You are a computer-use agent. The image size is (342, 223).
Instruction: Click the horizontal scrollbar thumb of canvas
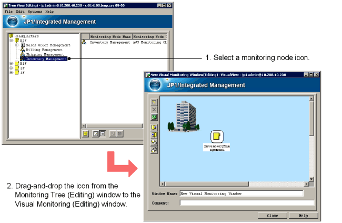point(207,184)
